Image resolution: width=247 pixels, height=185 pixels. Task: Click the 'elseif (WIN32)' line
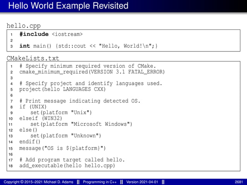pos(41,118)
